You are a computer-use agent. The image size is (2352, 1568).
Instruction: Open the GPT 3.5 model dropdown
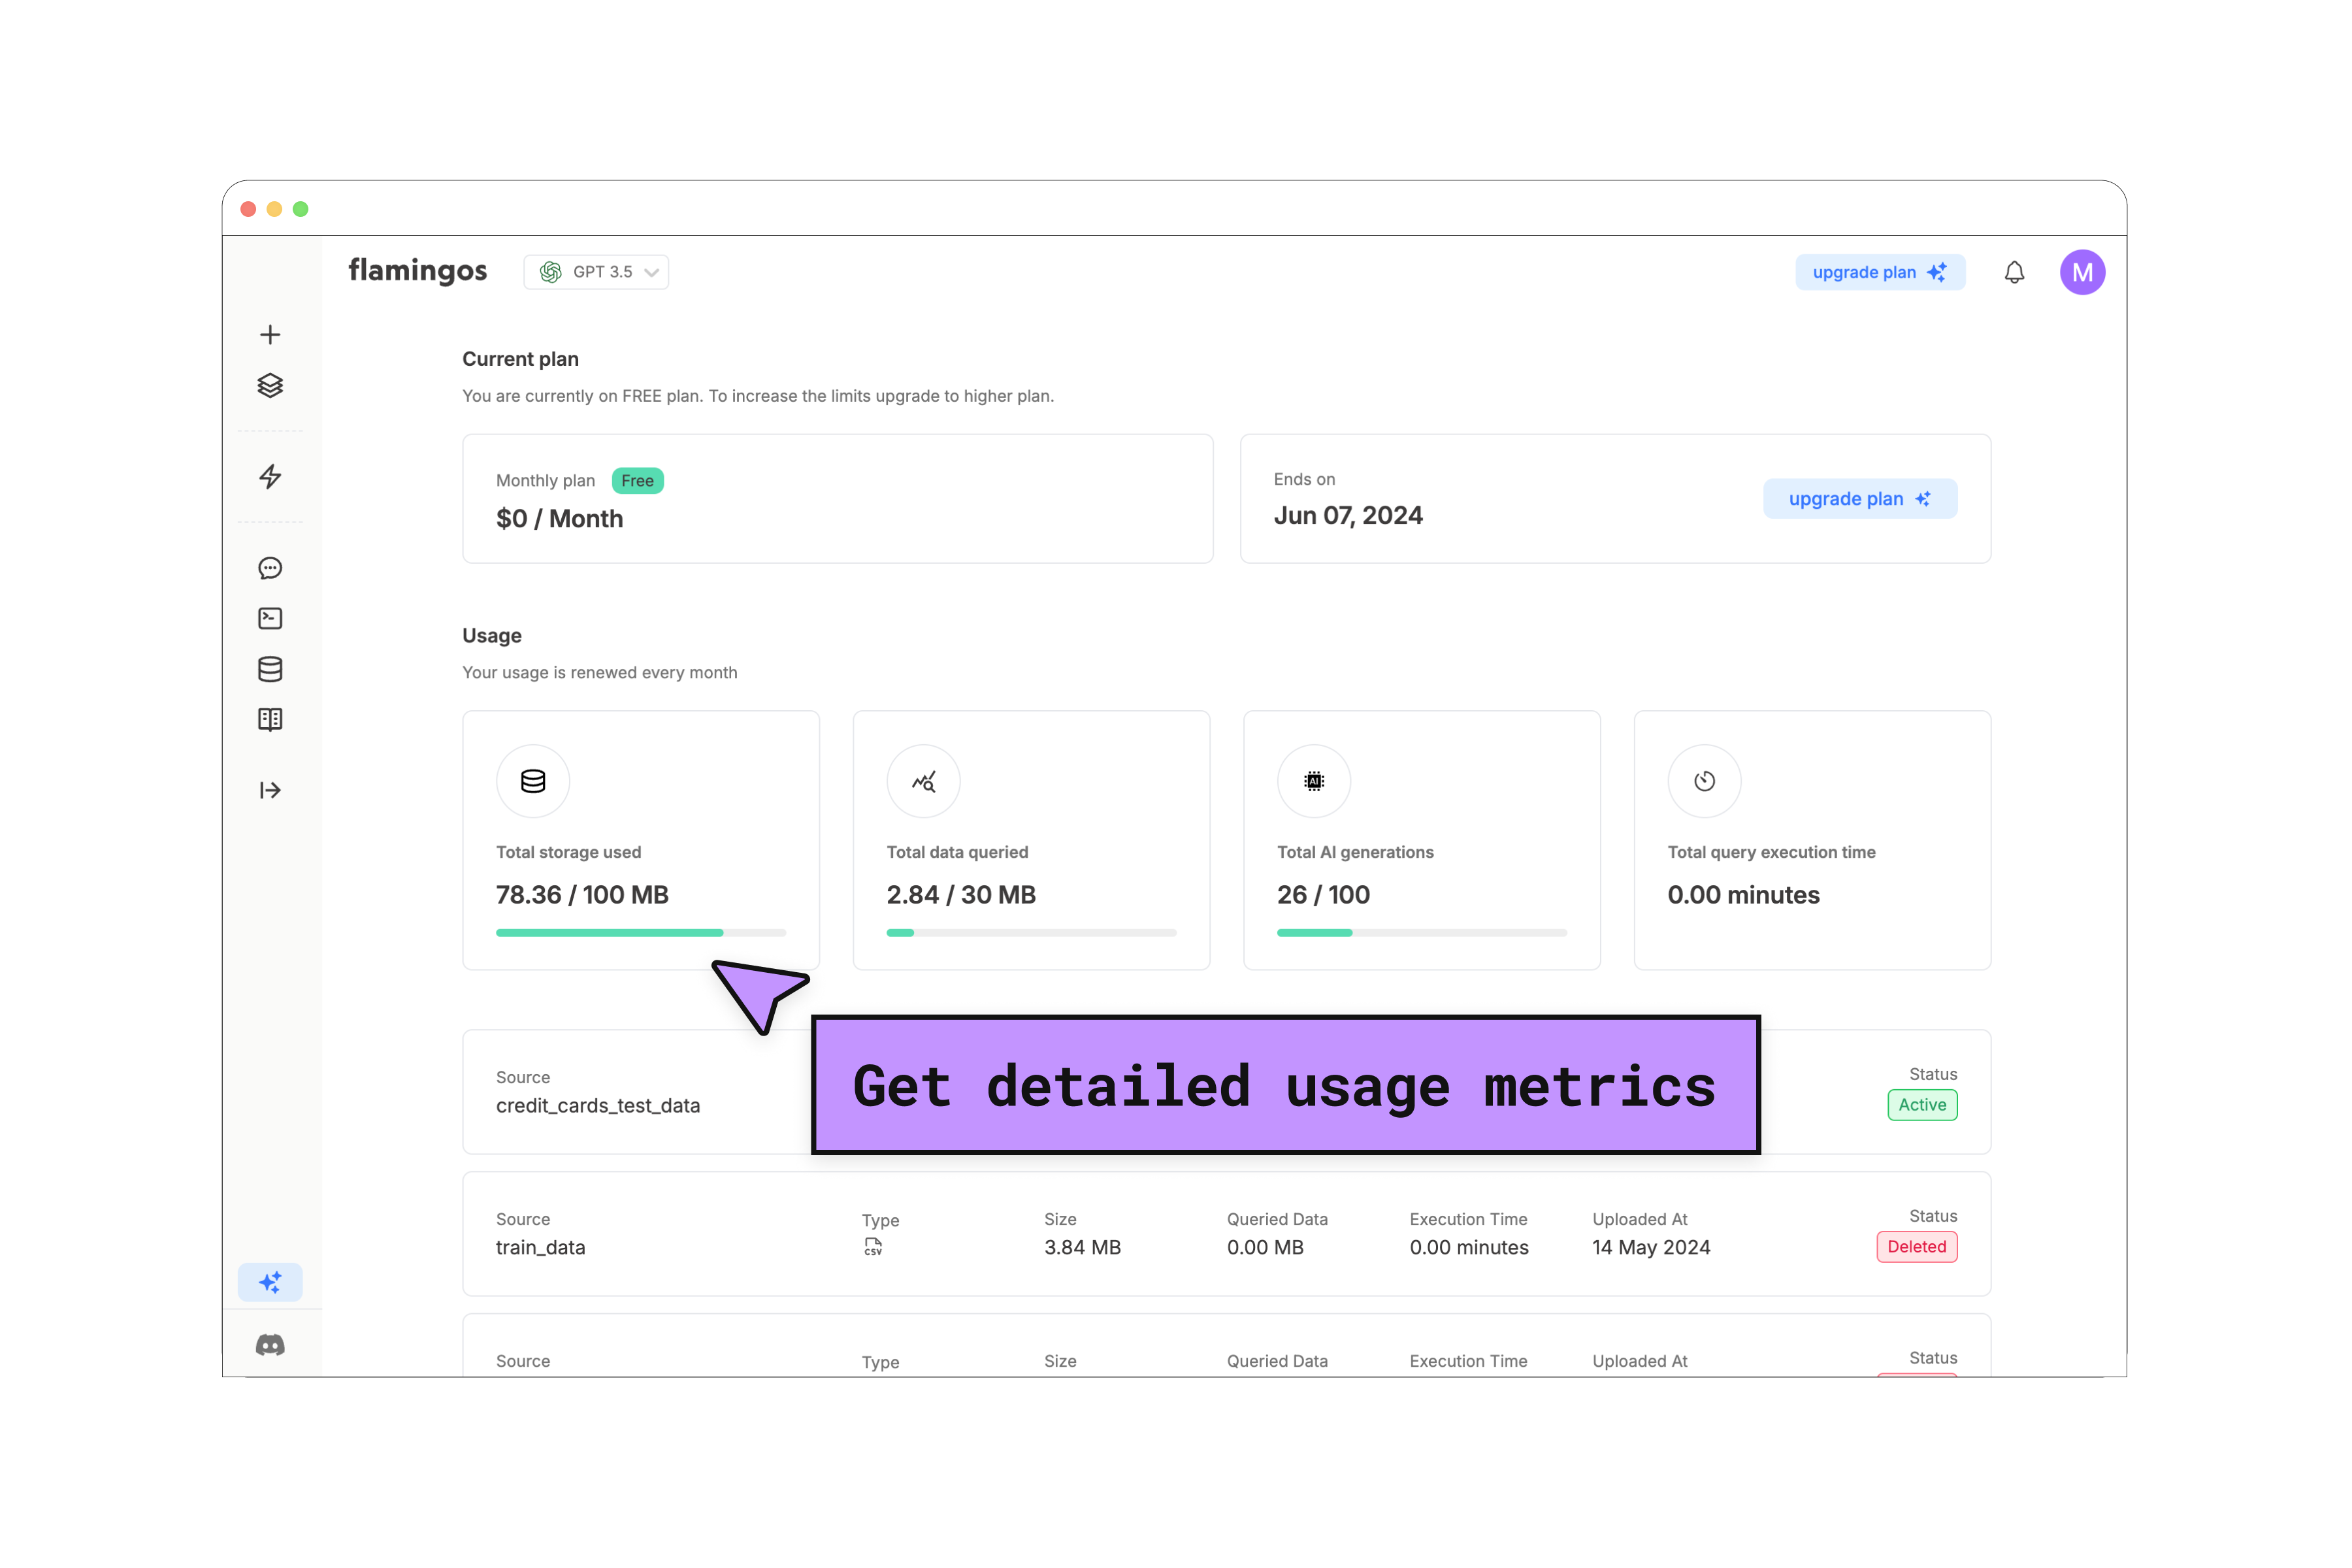[596, 272]
